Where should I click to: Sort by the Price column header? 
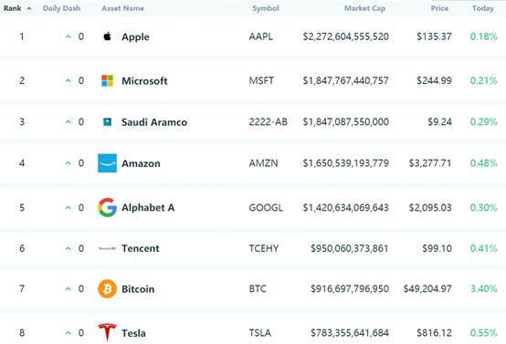point(439,8)
